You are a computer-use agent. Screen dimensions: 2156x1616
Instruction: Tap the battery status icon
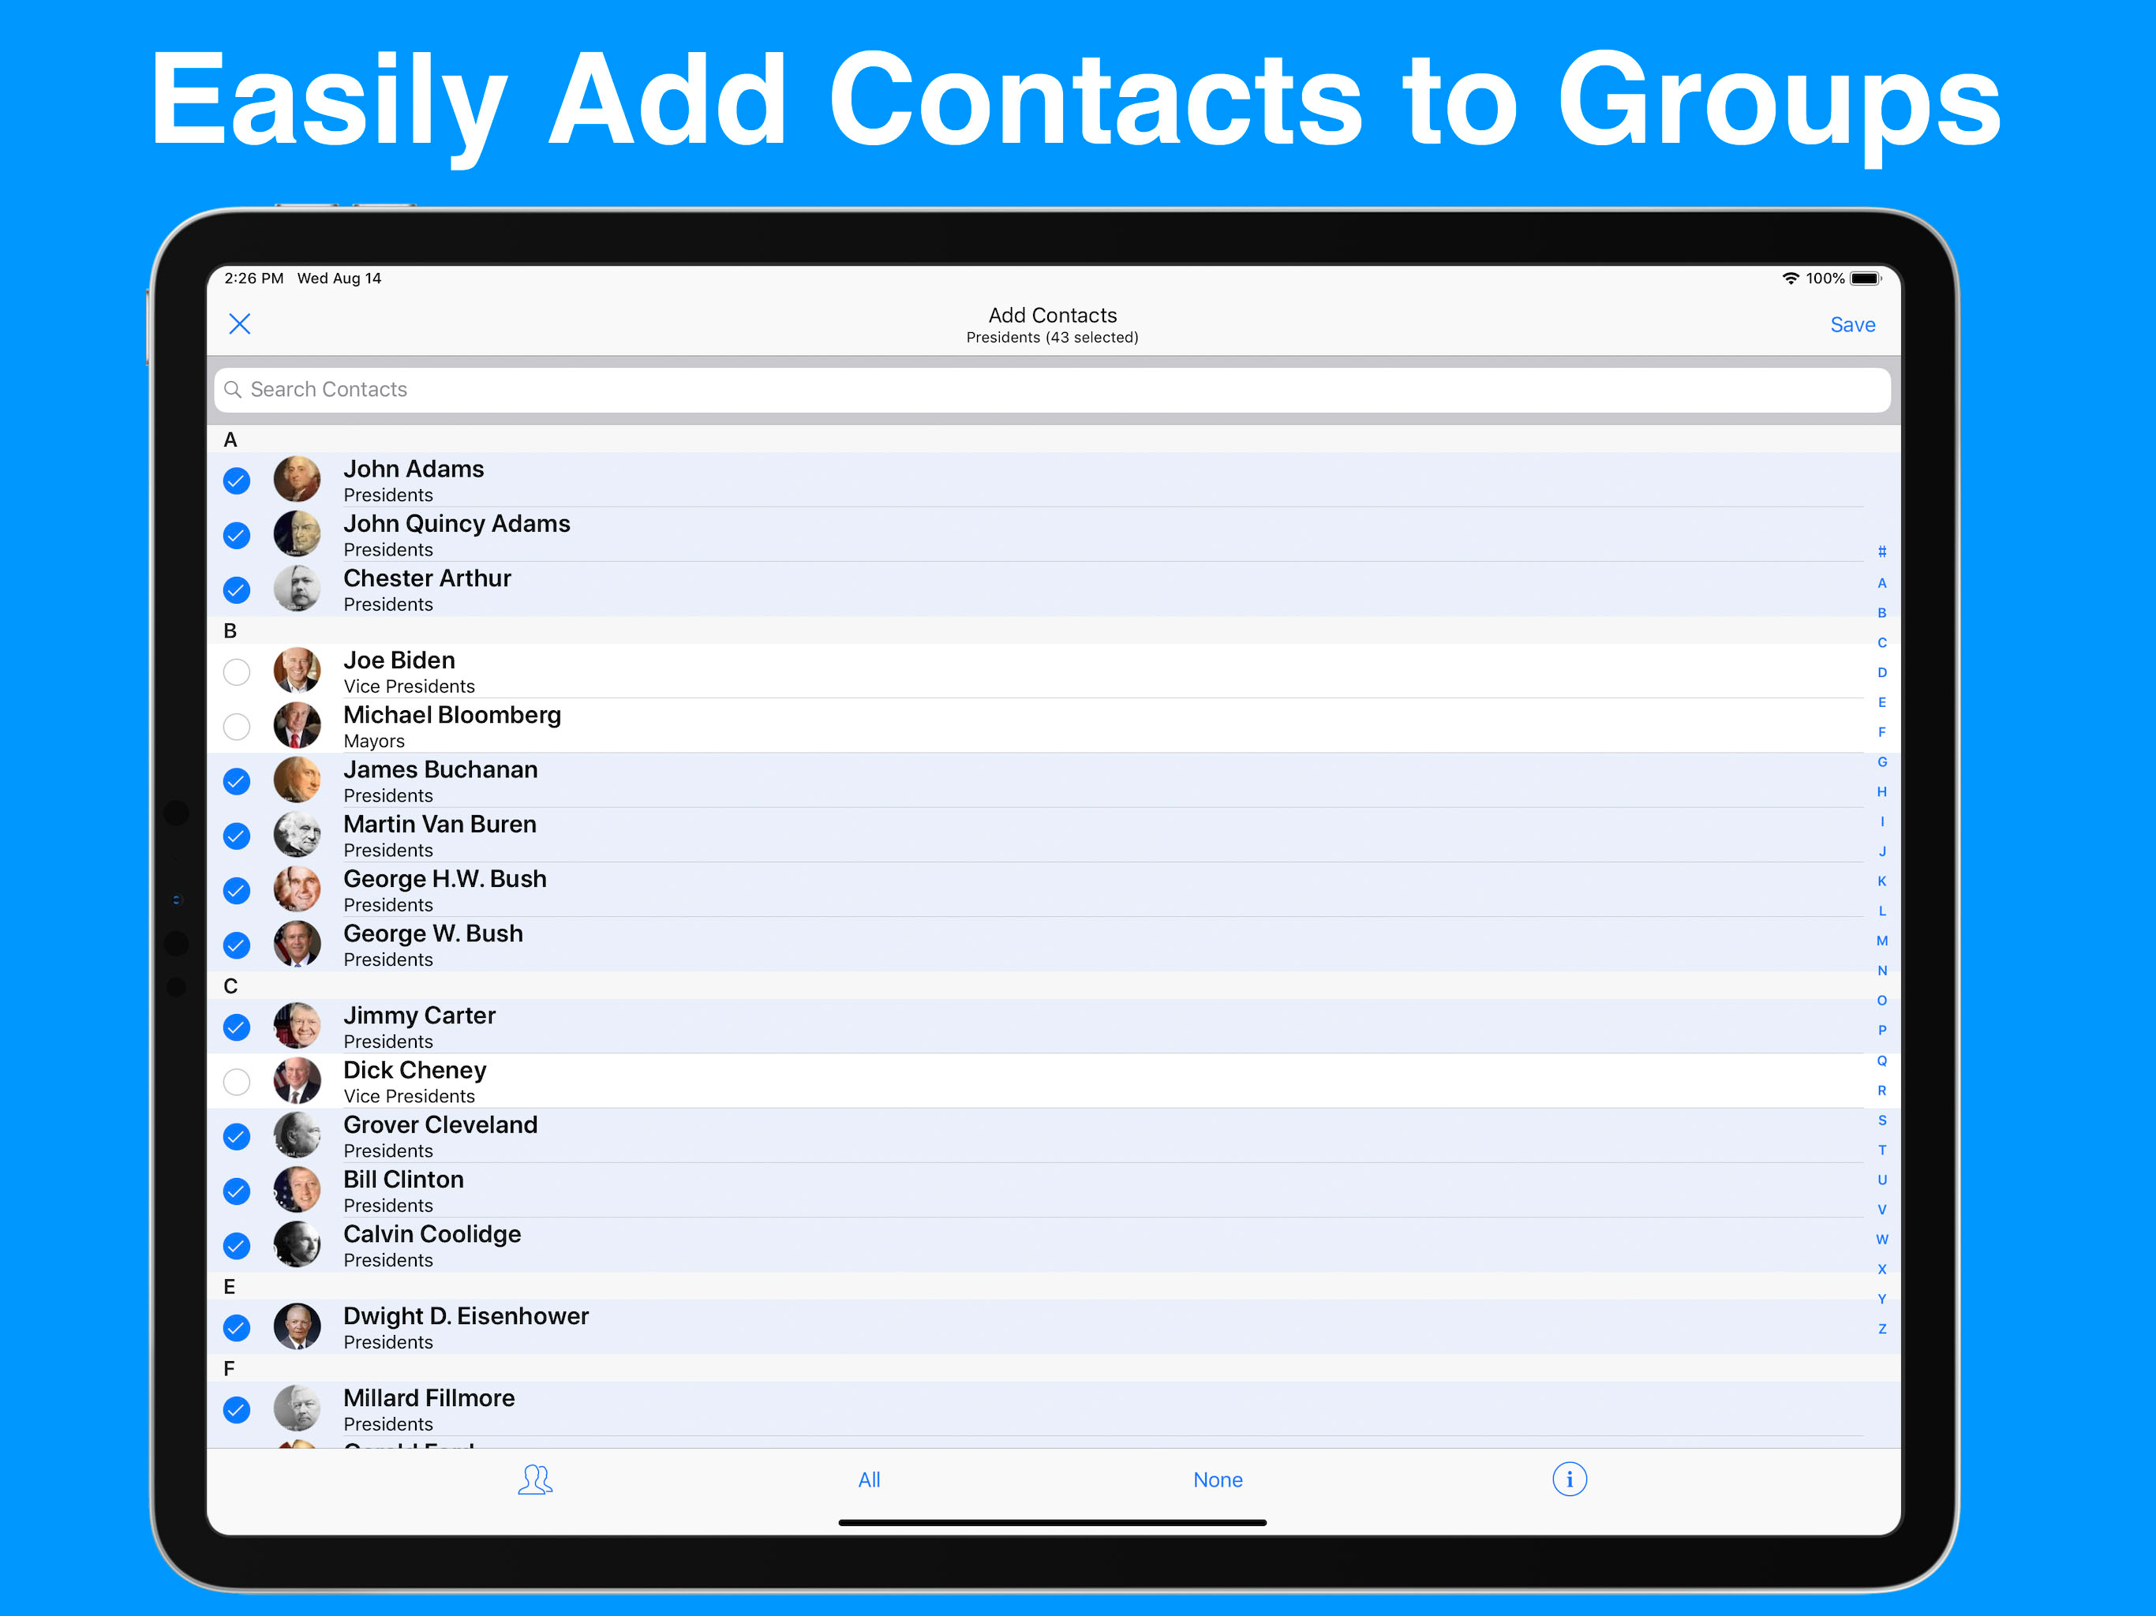point(1866,278)
